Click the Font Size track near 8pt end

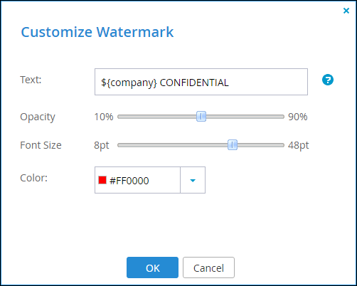128,145
